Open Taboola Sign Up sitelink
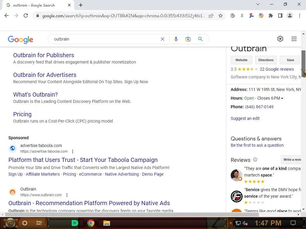The height and width of the screenshot is (229, 306). [x=16, y=174]
